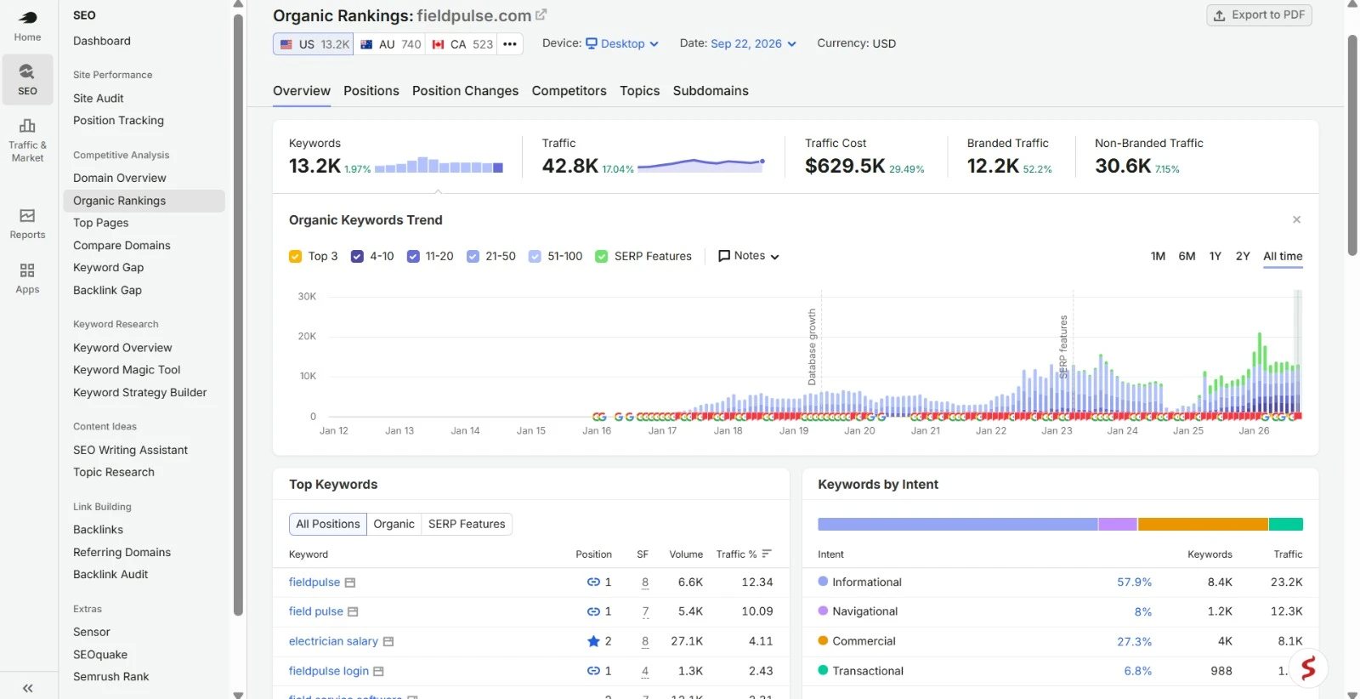
Task: Click the more databases ellipsis button
Action: click(509, 44)
